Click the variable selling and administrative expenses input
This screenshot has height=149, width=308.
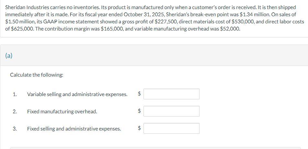(x=171, y=94)
